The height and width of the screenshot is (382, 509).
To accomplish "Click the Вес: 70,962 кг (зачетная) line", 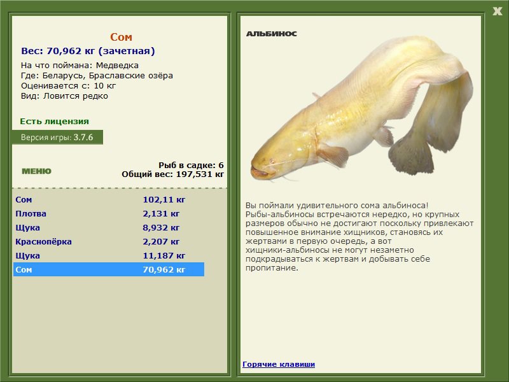I will (x=88, y=51).
